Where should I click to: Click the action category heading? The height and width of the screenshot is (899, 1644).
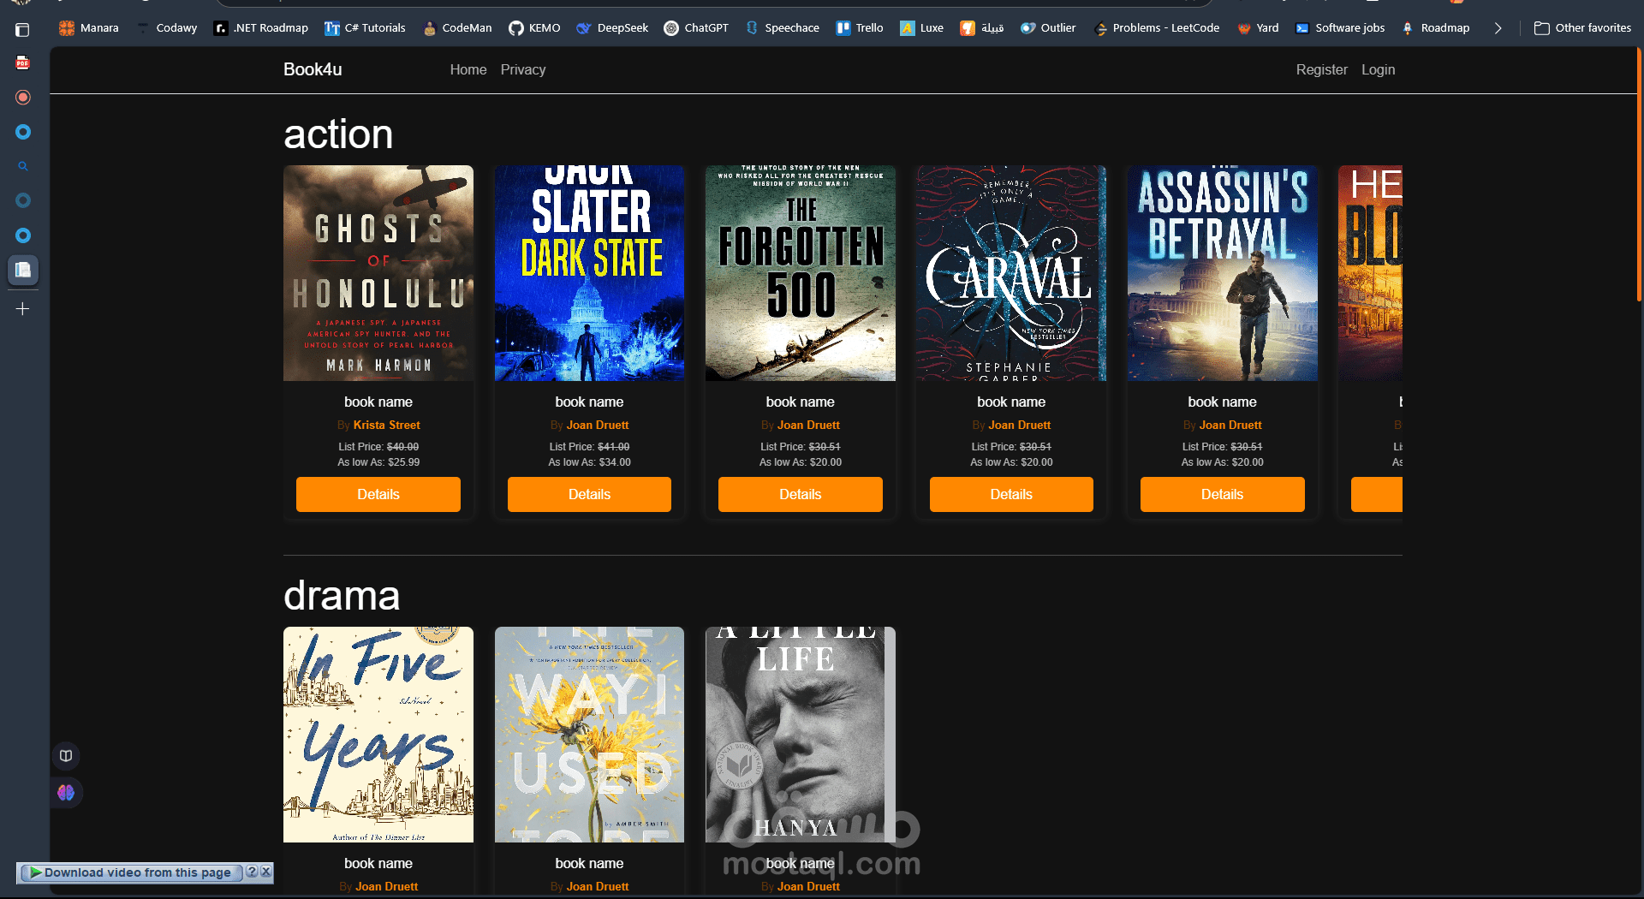[x=338, y=134]
